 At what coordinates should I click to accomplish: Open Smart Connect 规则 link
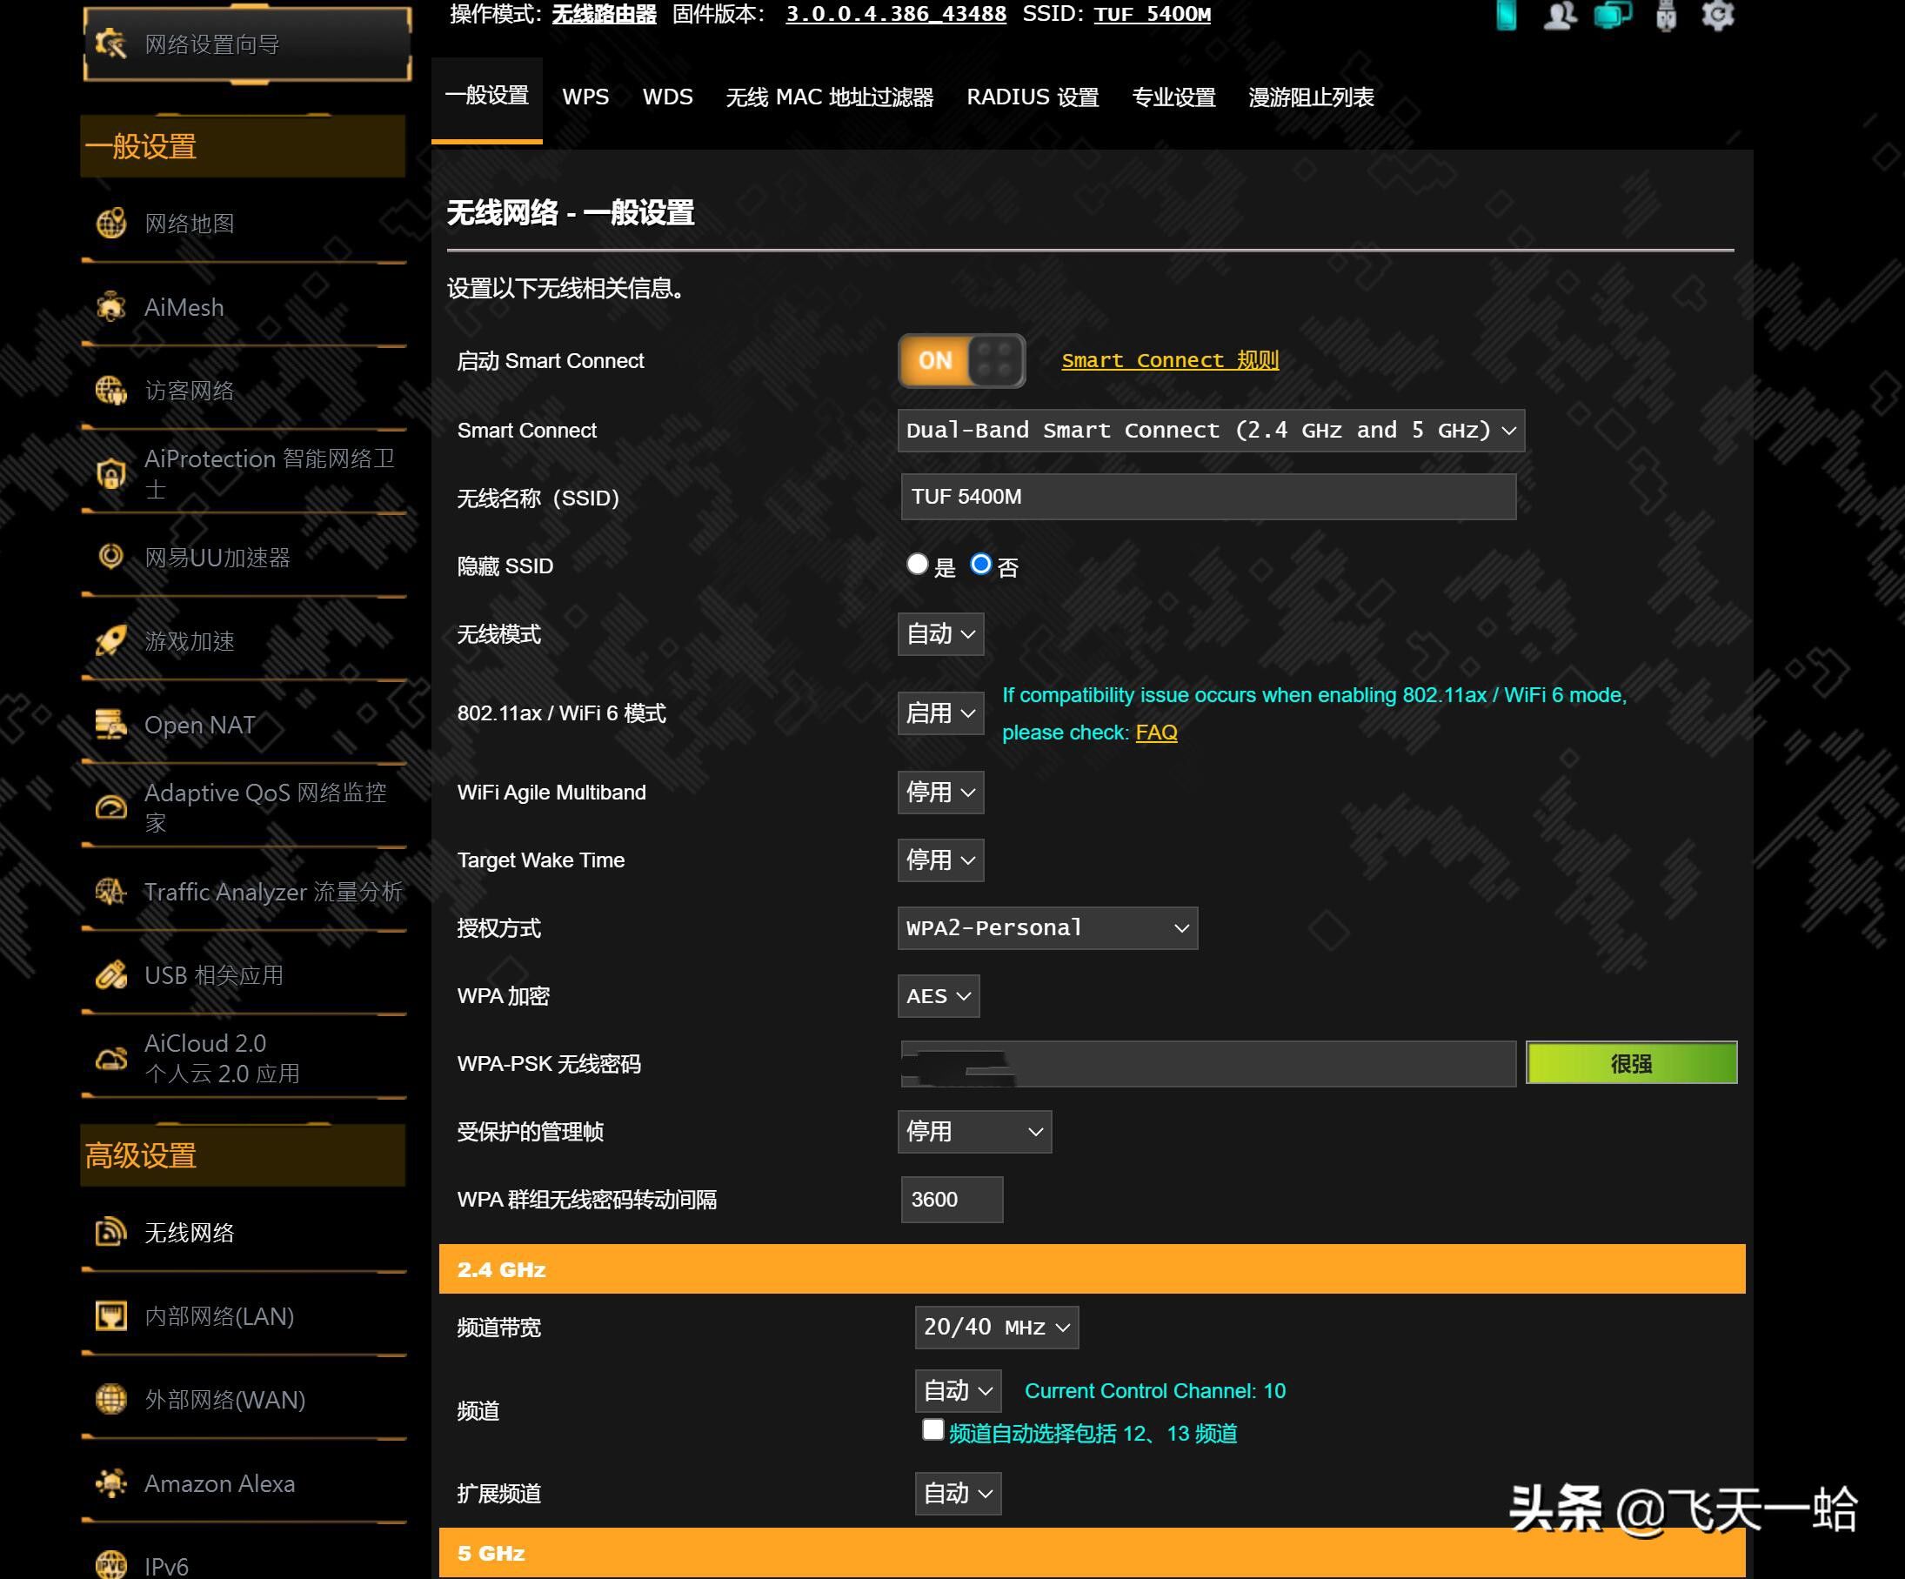[x=1170, y=360]
